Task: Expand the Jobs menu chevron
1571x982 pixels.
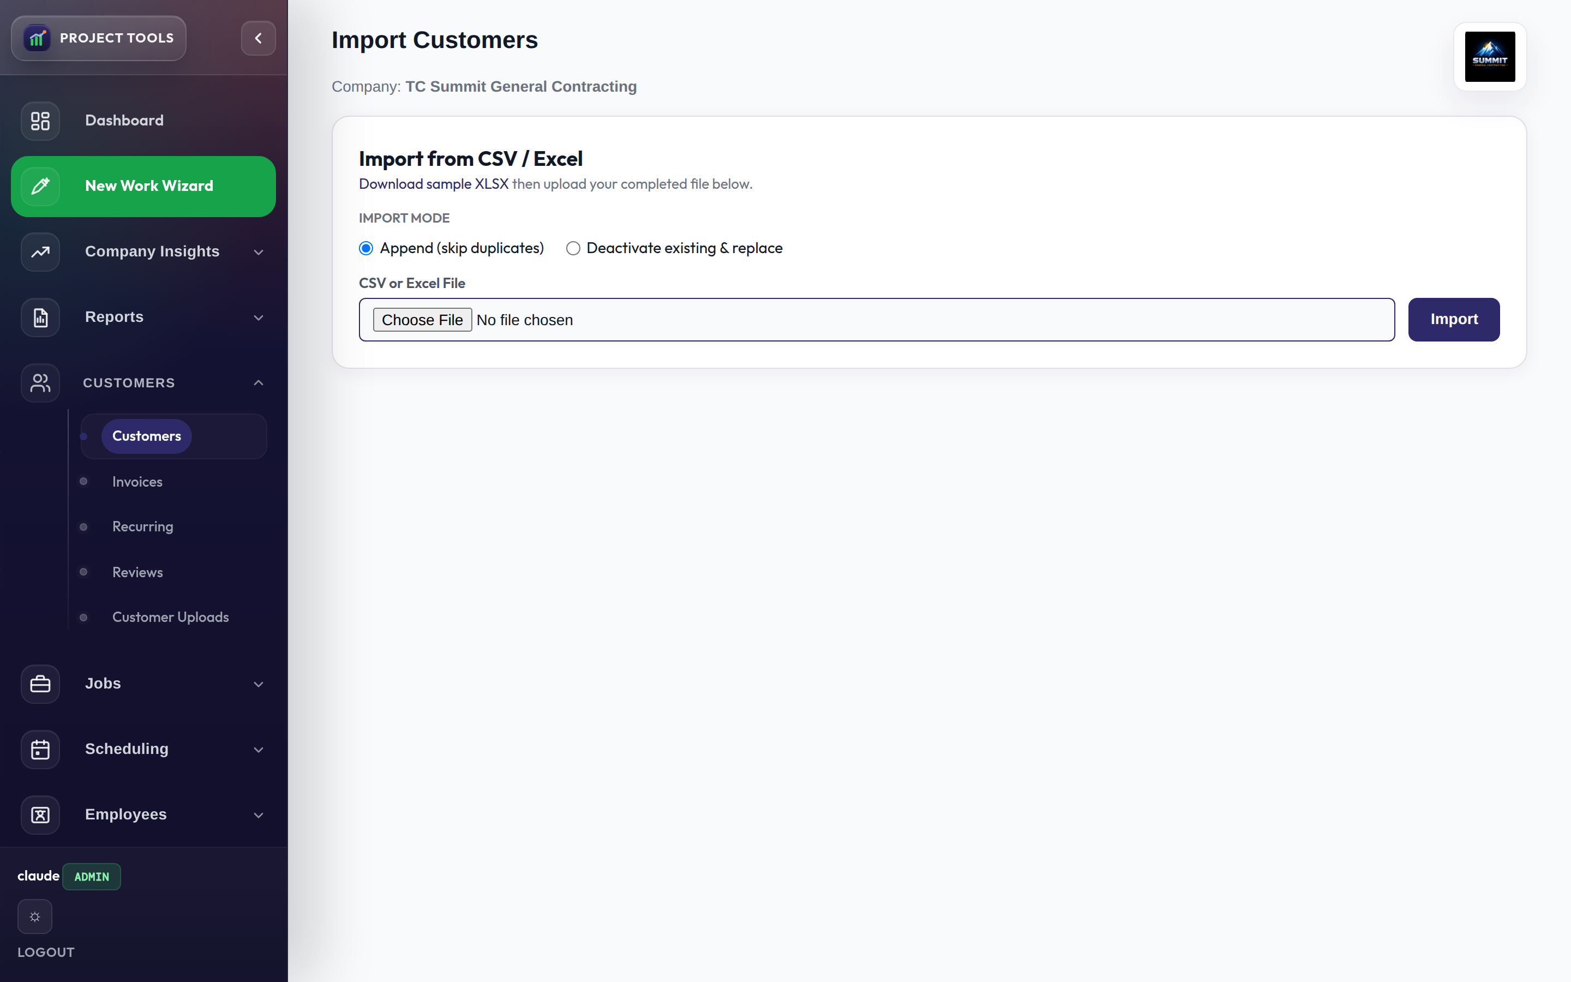Action: pyautogui.click(x=259, y=684)
